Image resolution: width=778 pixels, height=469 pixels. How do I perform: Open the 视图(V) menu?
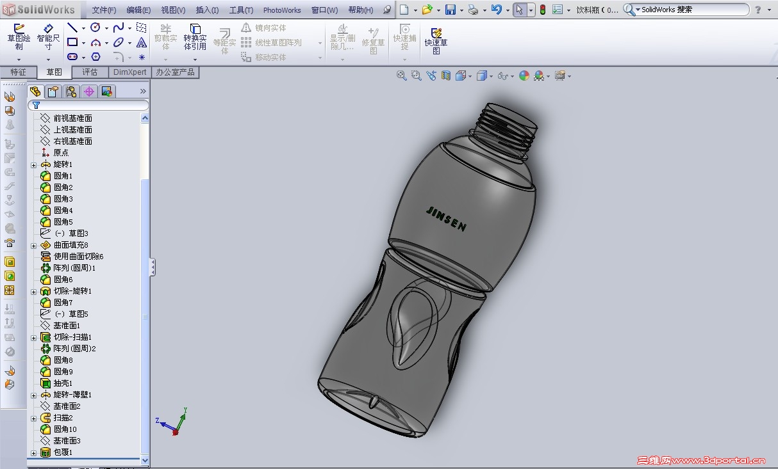tap(173, 10)
